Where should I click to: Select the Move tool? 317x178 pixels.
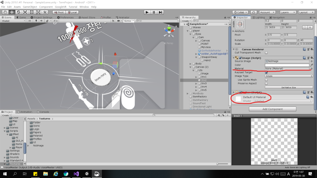click(x=12, y=12)
